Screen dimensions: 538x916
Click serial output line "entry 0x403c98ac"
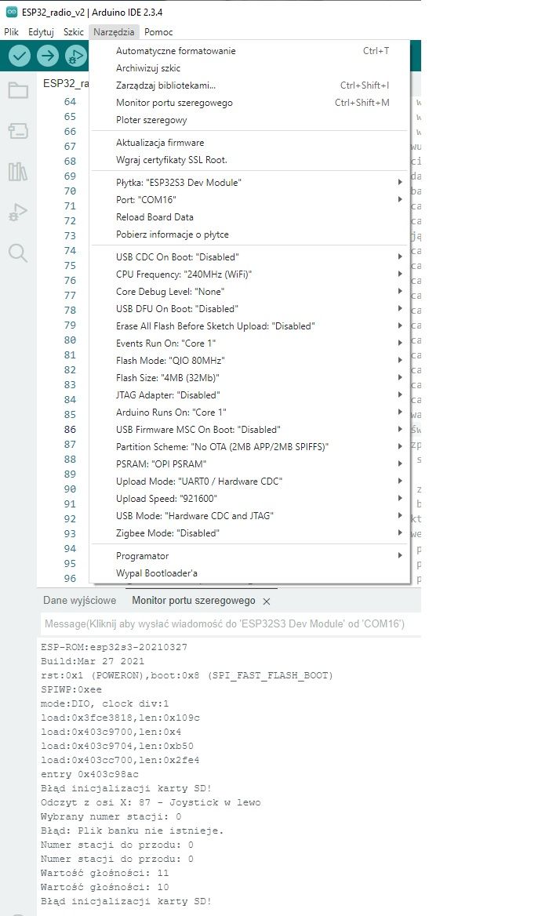tap(90, 775)
